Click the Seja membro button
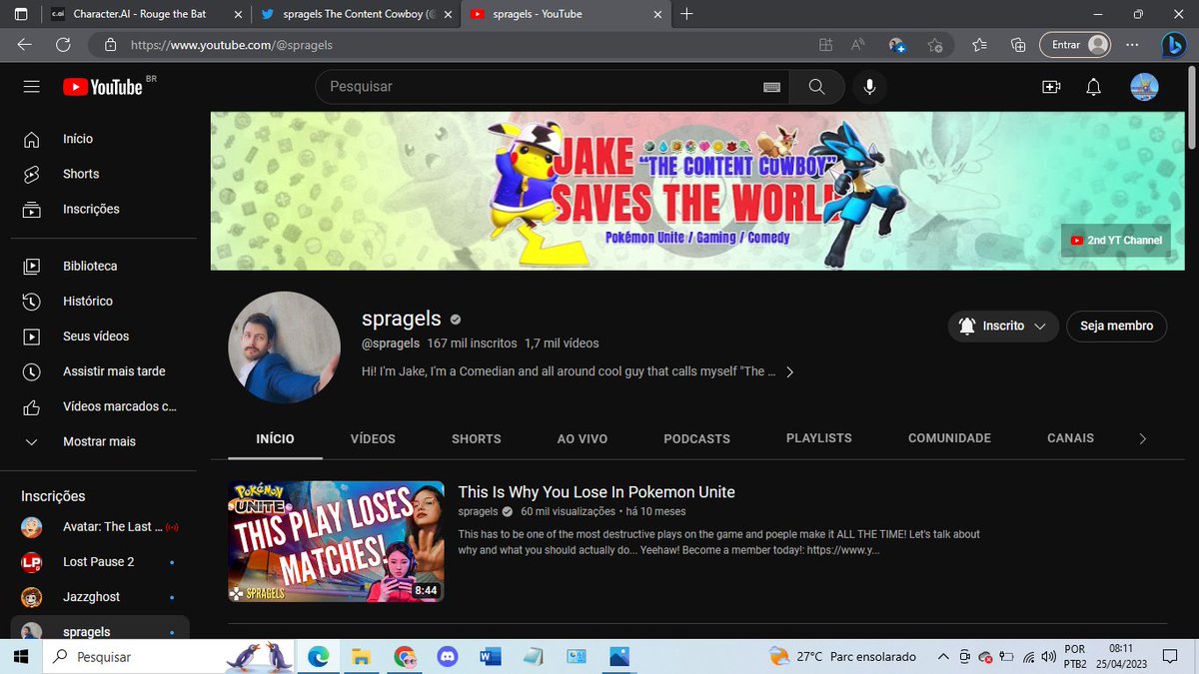The width and height of the screenshot is (1199, 674). click(x=1116, y=326)
